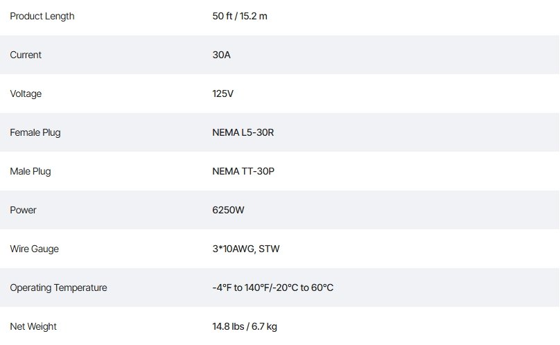
Task: Click the Voltage label
Action: click(x=26, y=94)
